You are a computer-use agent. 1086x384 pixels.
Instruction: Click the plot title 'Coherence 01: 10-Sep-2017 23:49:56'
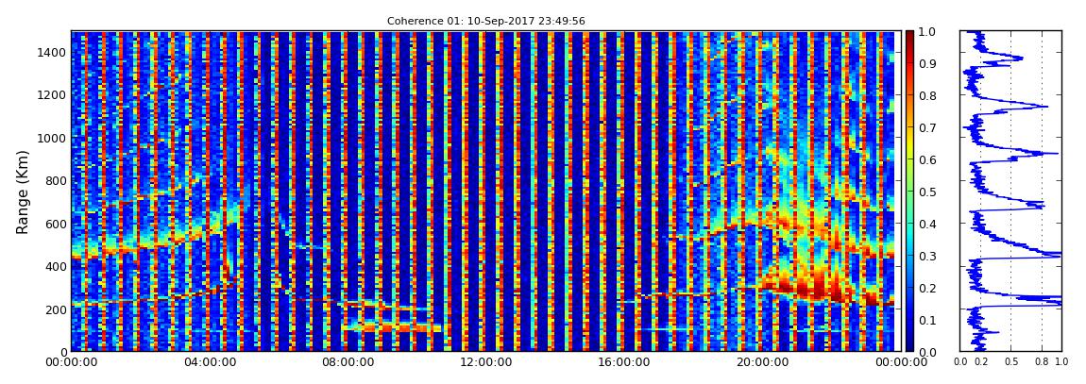coord(485,22)
